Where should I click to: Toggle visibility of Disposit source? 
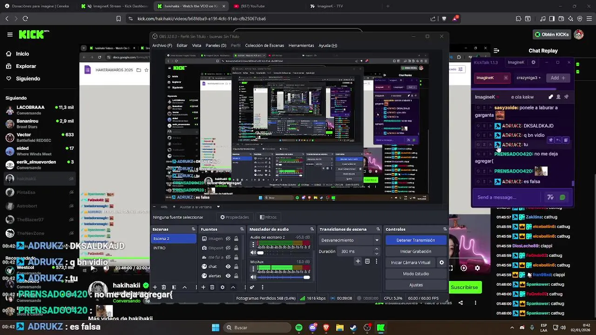pyautogui.click(x=228, y=248)
